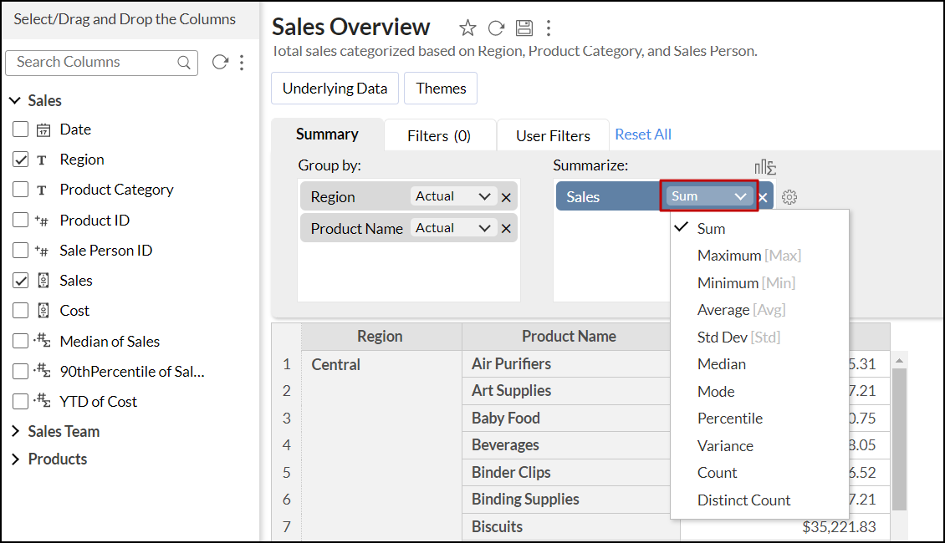Click the Search Columns input field
The width and height of the screenshot is (945, 543).
(92, 63)
